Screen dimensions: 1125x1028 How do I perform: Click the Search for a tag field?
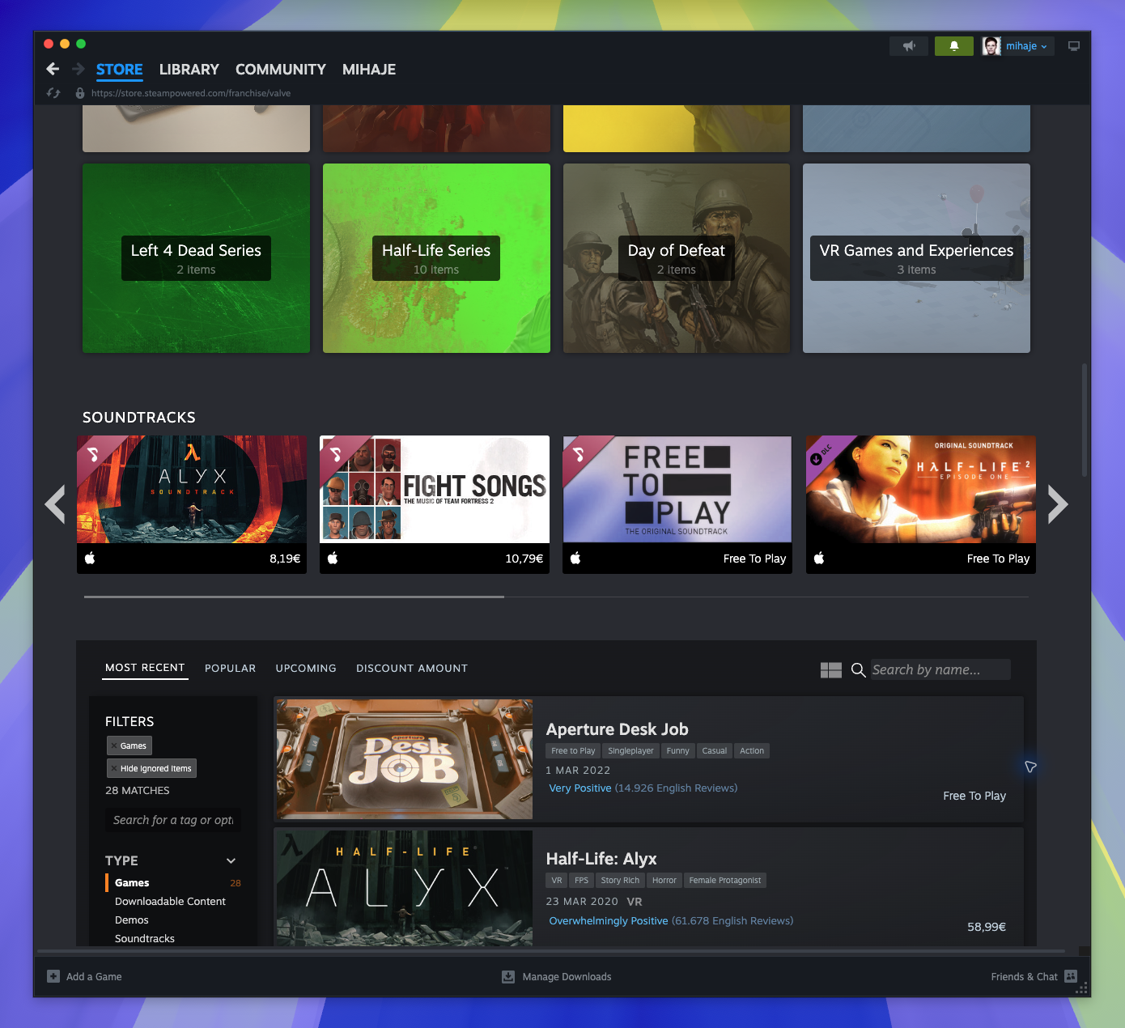click(173, 820)
